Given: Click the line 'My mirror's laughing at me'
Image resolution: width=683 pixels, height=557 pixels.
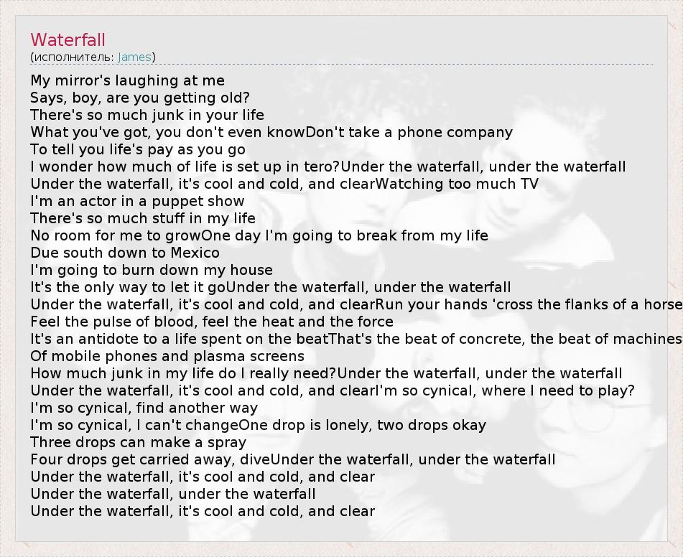Looking at the screenshot, I should (128, 80).
